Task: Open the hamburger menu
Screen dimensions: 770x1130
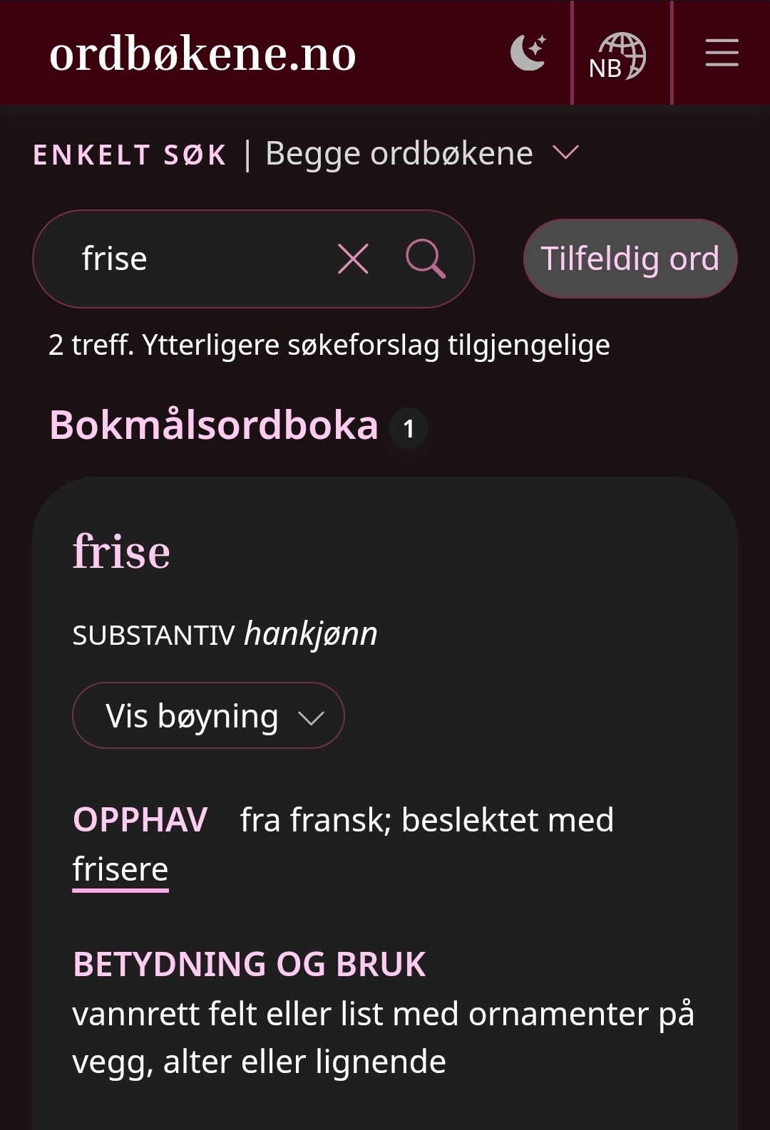Action: 722,53
